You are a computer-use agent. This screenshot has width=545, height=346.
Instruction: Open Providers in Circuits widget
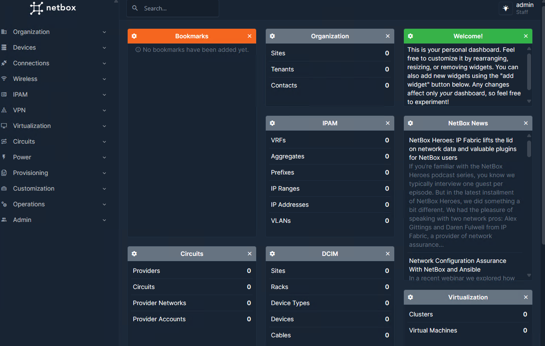click(192, 271)
